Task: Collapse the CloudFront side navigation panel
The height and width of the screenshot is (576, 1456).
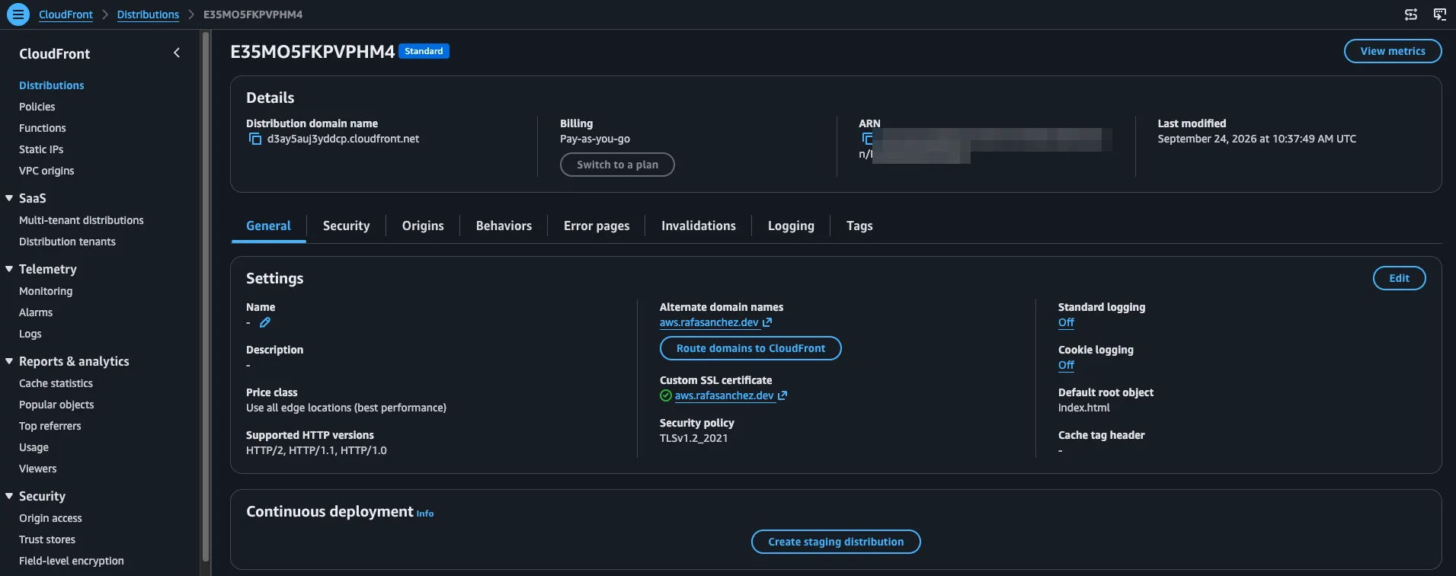Action: 177,53
